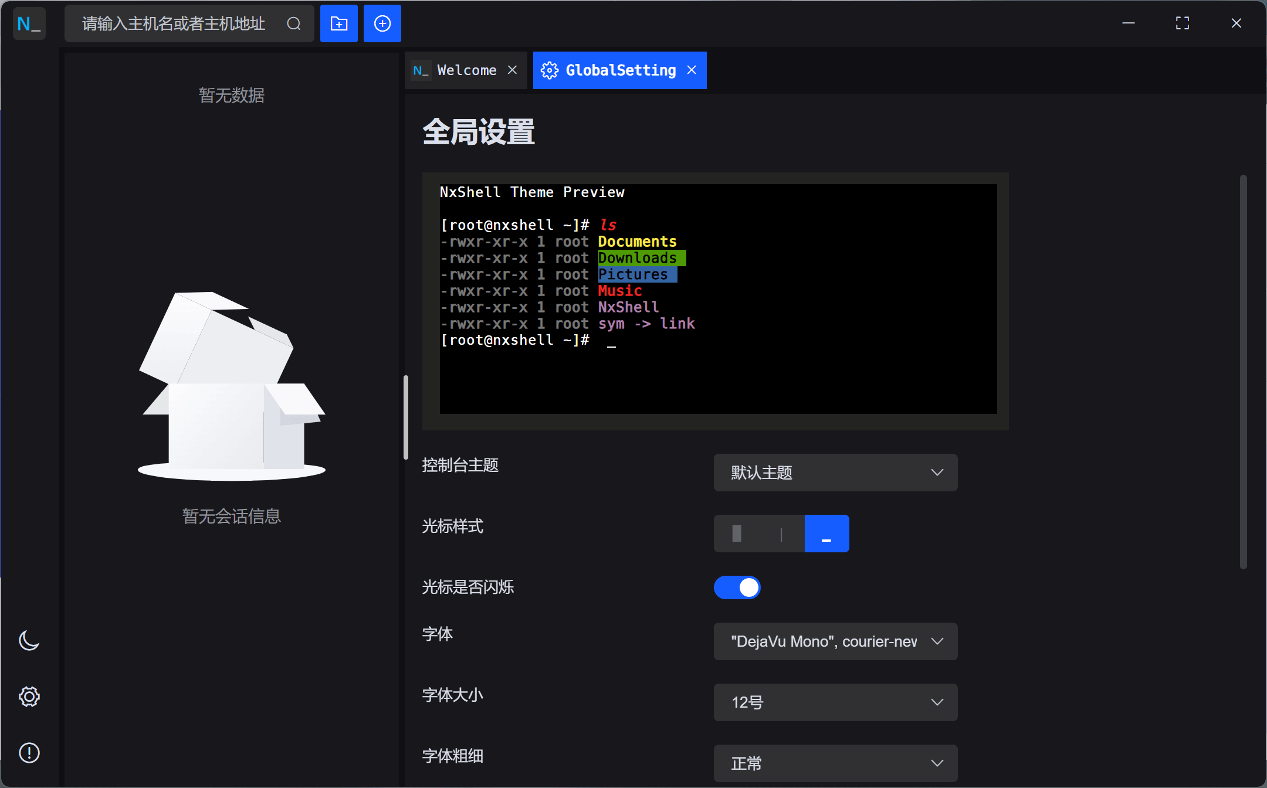Close the NxShell window
The height and width of the screenshot is (788, 1267).
click(1236, 23)
